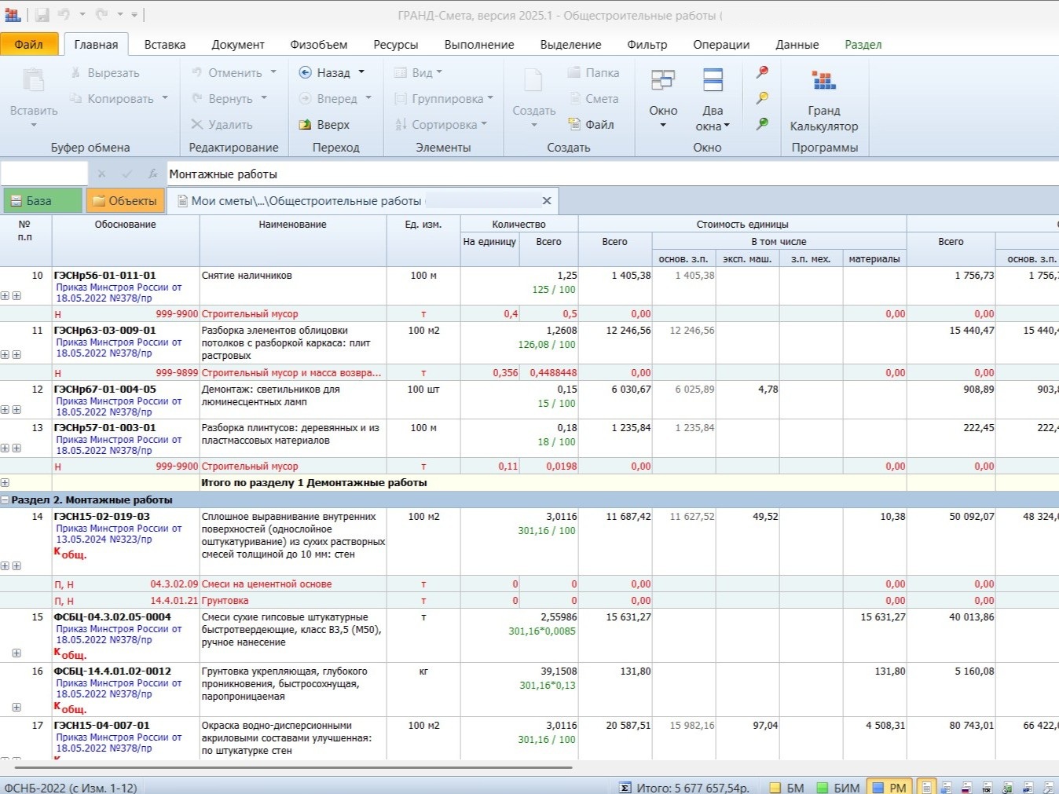
Task: Toggle the РМ calculation mode
Action: coord(889,788)
